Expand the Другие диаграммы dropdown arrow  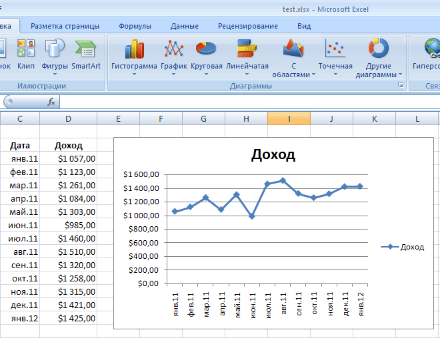[x=401, y=75]
